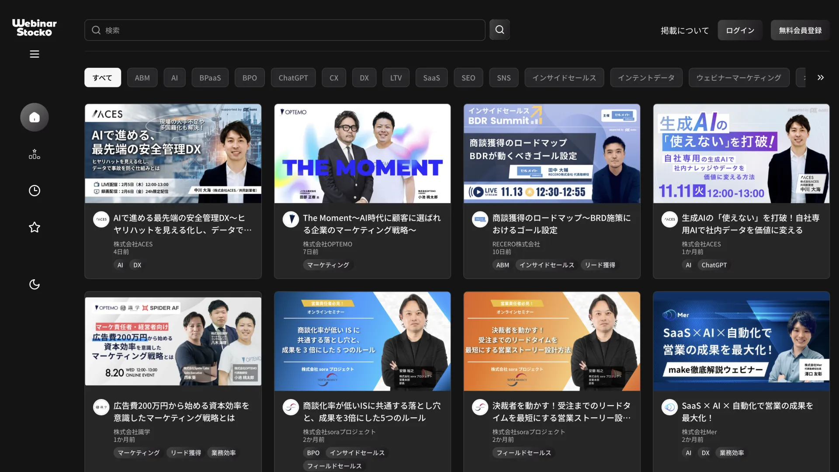Open the ranking icon in sidebar
The width and height of the screenshot is (839, 472).
(x=34, y=154)
